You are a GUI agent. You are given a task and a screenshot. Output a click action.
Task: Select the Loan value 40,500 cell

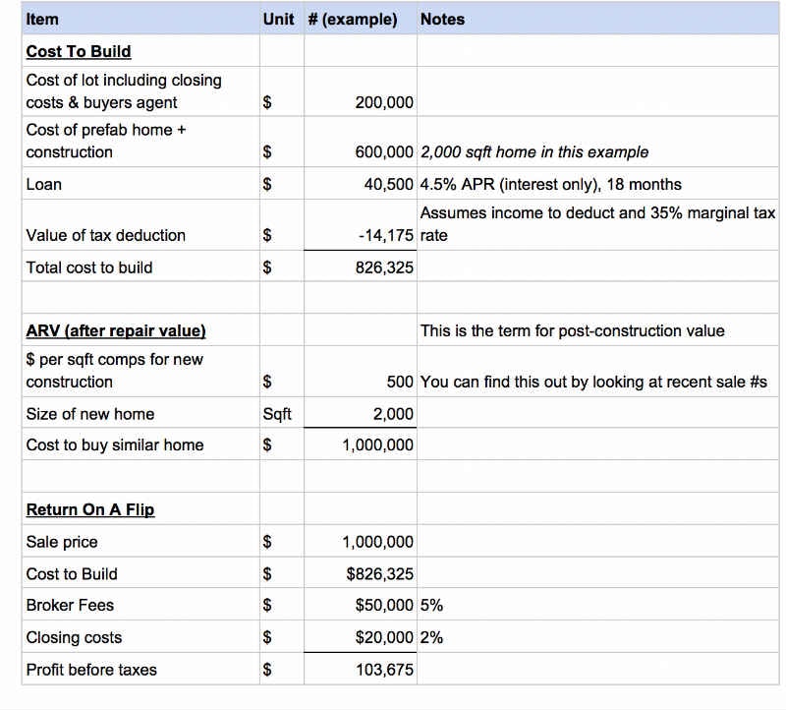pos(361,184)
